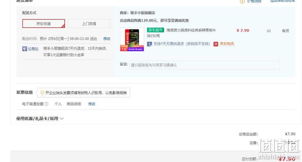Click the 运费险 shield icon

point(24,49)
